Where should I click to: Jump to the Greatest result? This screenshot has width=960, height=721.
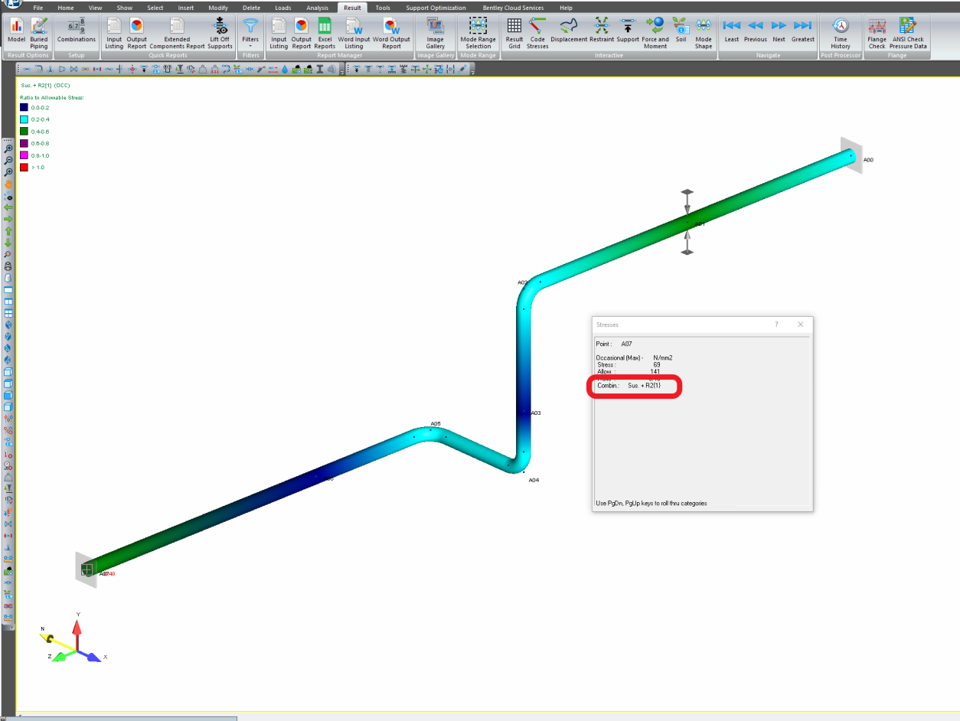click(x=803, y=33)
